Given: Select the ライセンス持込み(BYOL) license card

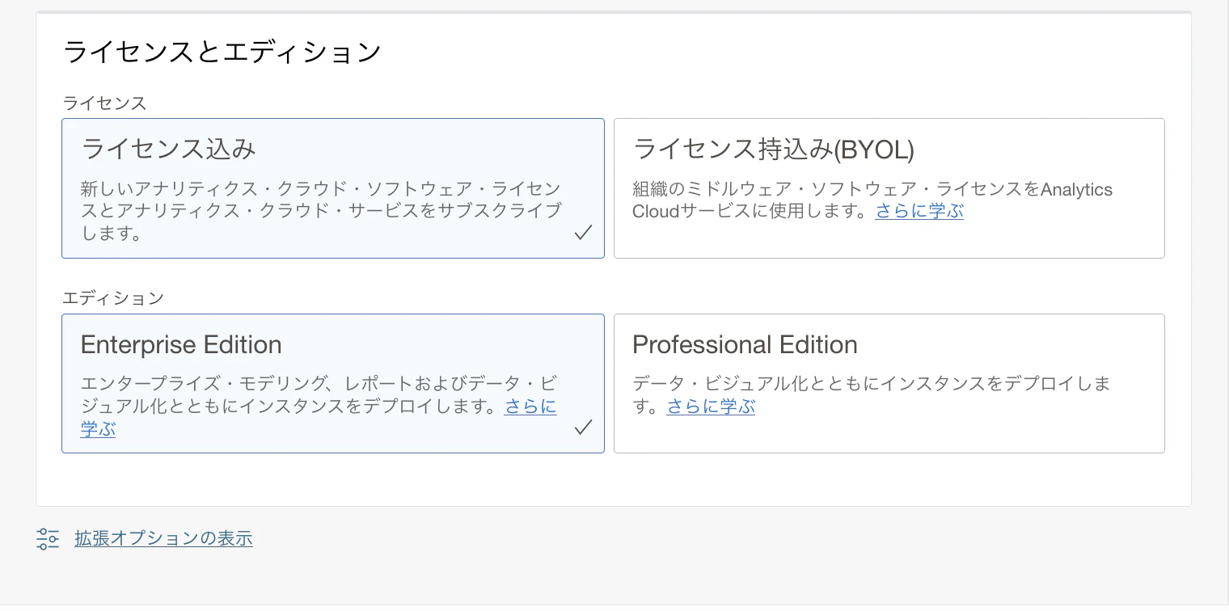Looking at the screenshot, I should pyautogui.click(x=889, y=188).
